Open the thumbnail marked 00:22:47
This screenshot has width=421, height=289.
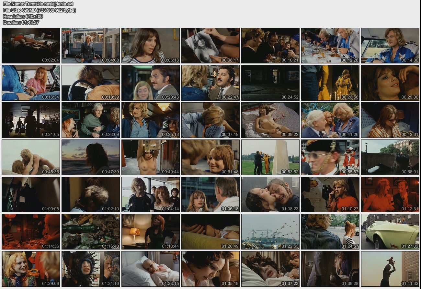tap(210, 83)
